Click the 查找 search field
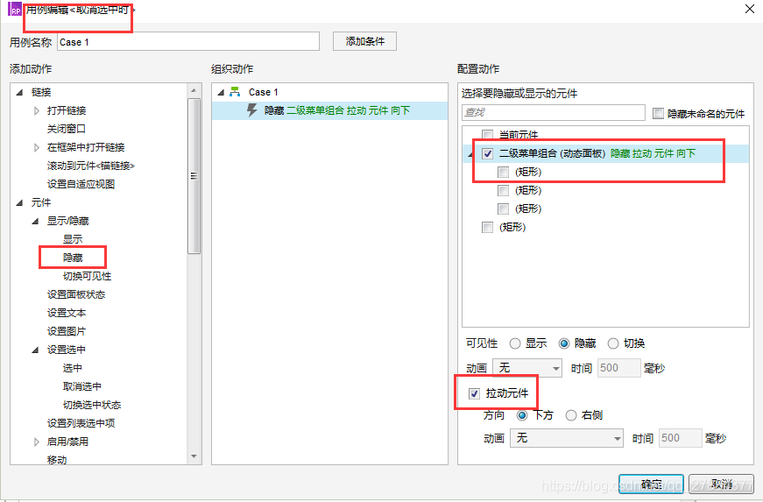Viewport: 763px width, 502px height. 554,112
